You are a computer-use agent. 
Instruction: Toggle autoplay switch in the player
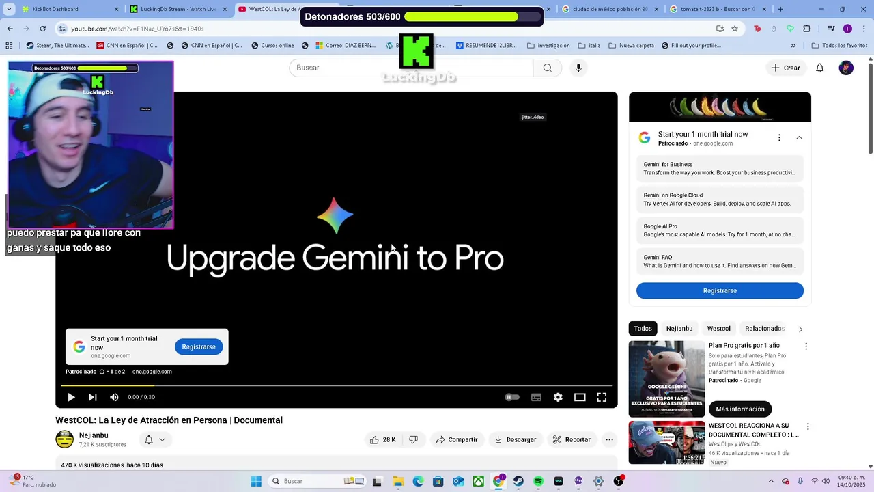pyautogui.click(x=512, y=397)
